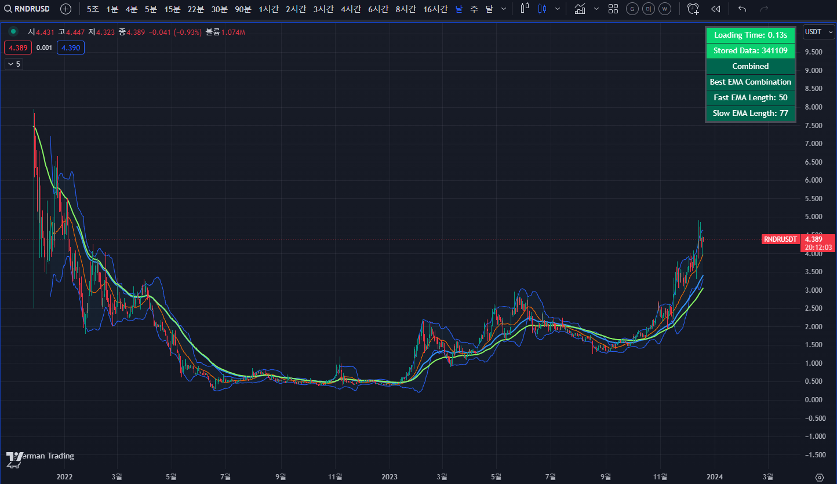Image resolution: width=837 pixels, height=484 pixels.
Task: Expand the indicators favorites dropdown arrow
Action: (596, 9)
